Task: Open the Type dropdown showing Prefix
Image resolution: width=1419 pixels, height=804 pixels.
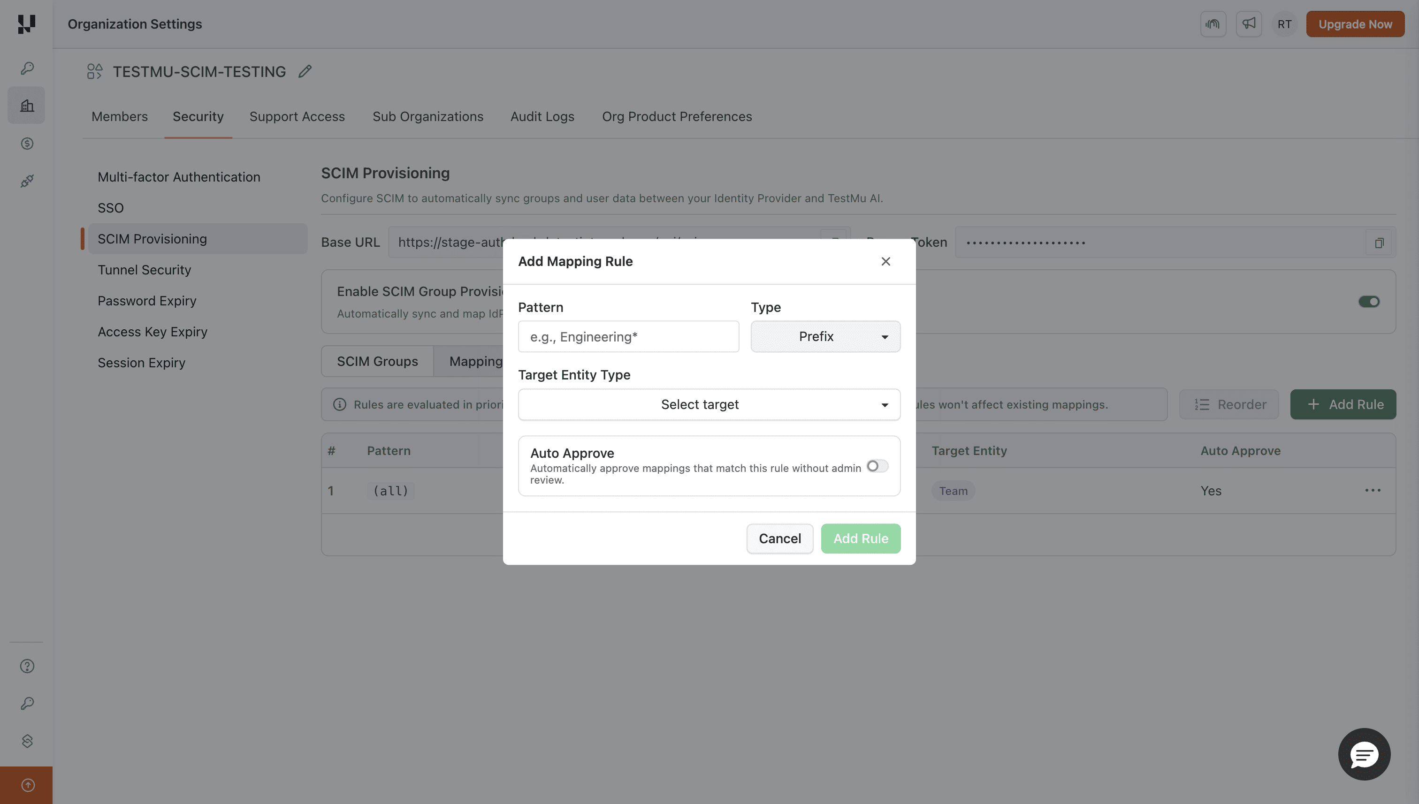Action: pyautogui.click(x=824, y=336)
